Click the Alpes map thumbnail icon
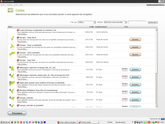Screen dimensions: 165x124 coord(12,84)
